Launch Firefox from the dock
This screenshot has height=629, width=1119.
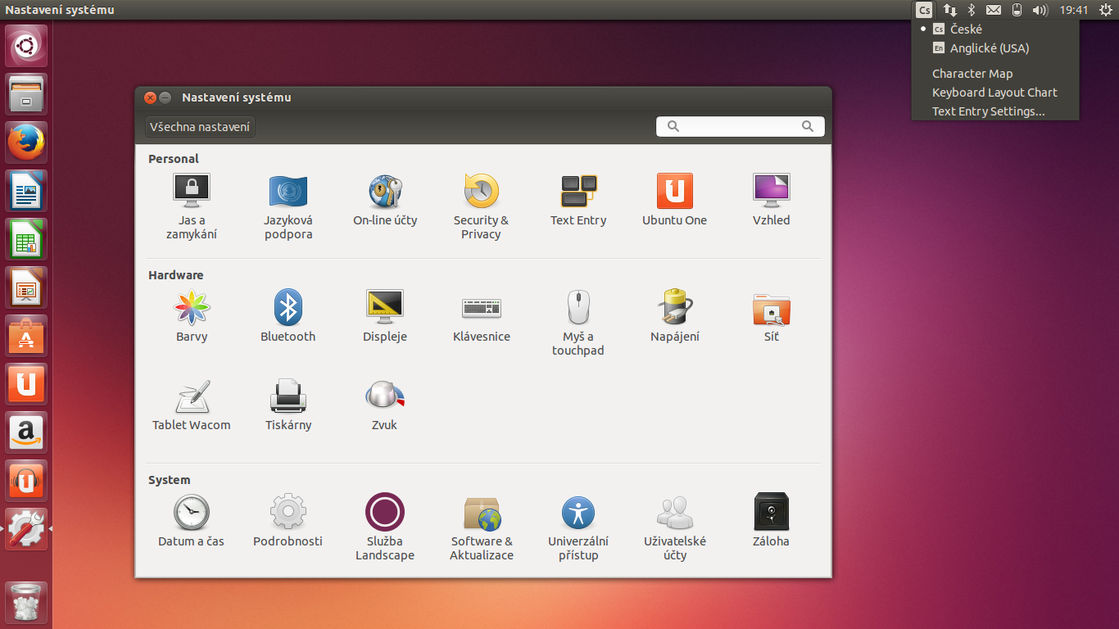pyautogui.click(x=25, y=142)
